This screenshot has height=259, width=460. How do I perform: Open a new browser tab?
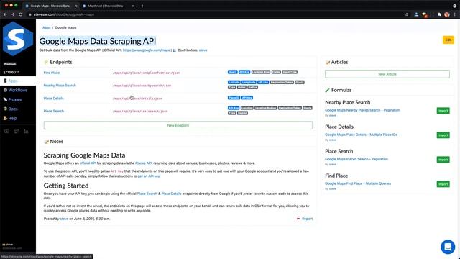click(142, 6)
